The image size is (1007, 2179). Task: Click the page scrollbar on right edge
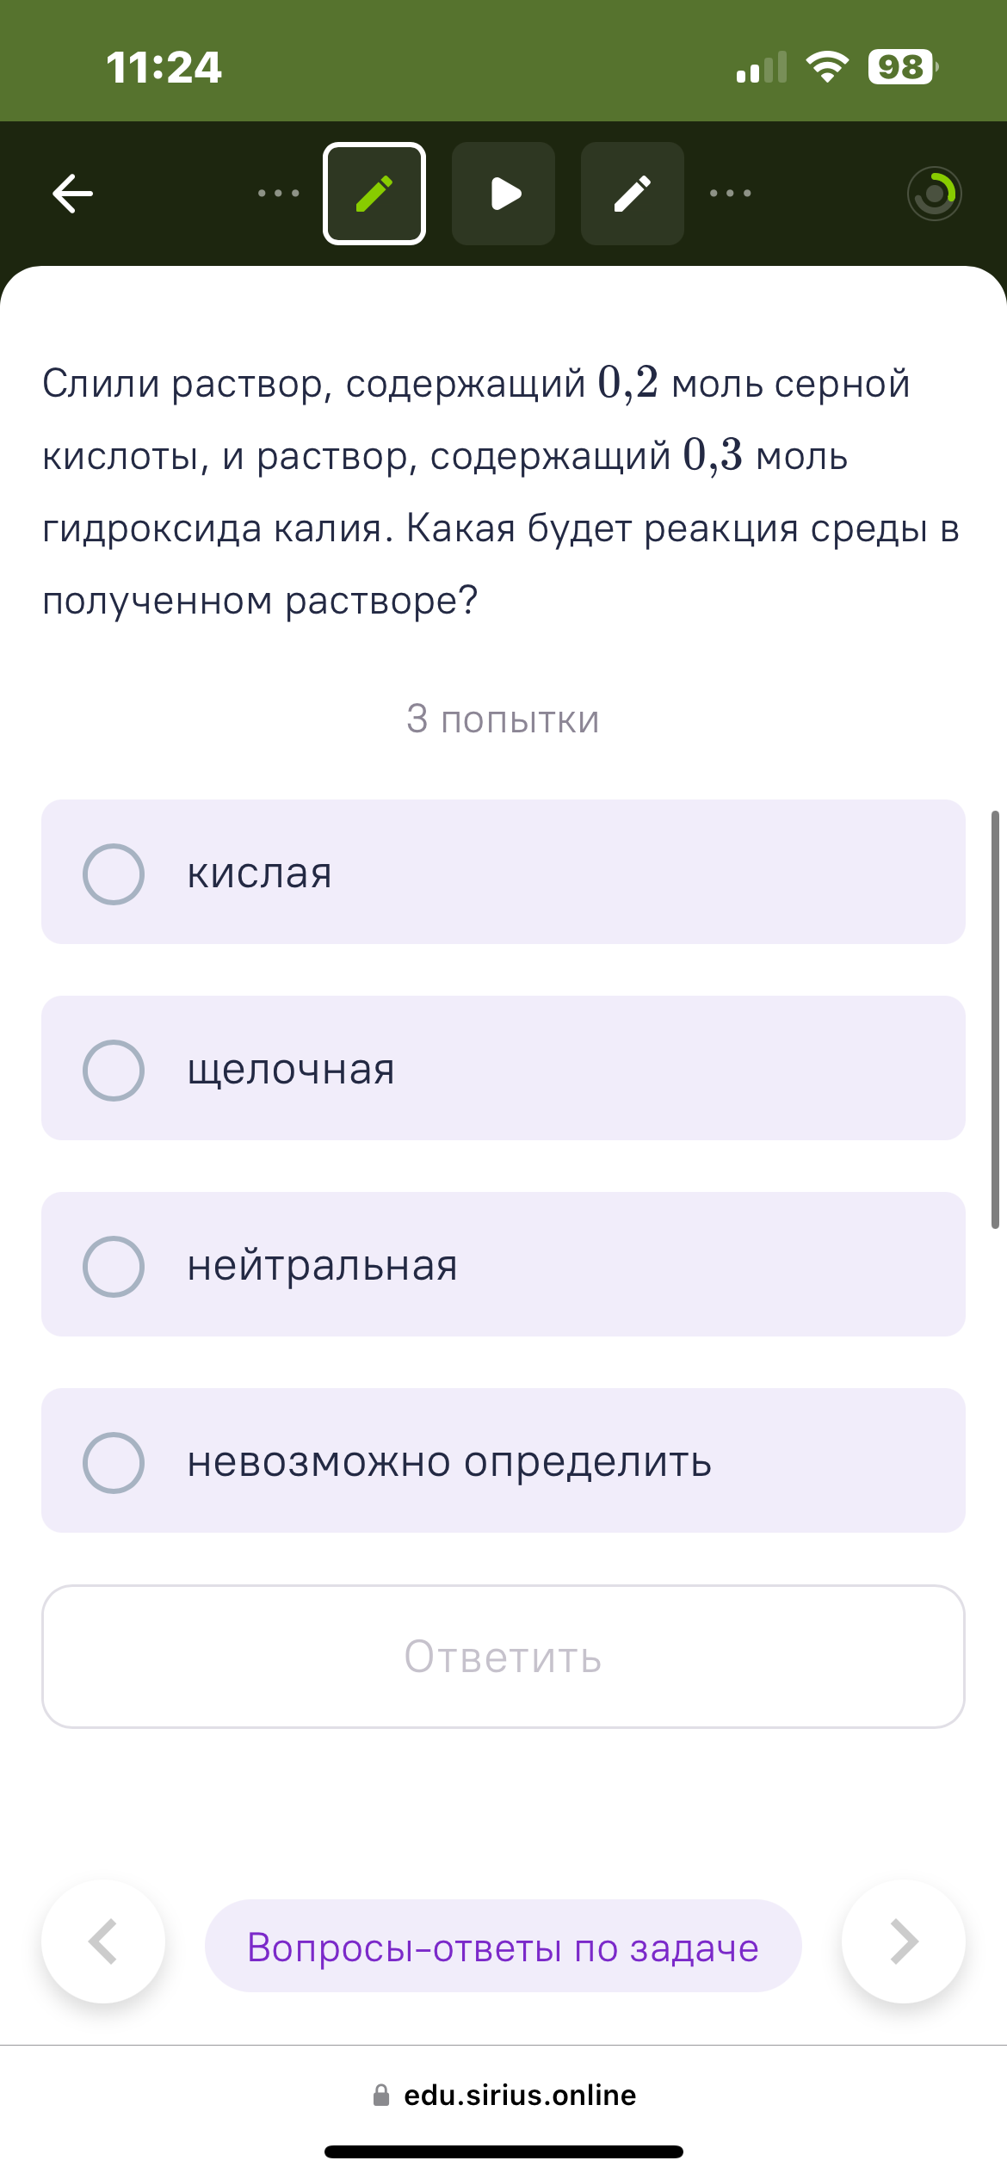tap(995, 1019)
